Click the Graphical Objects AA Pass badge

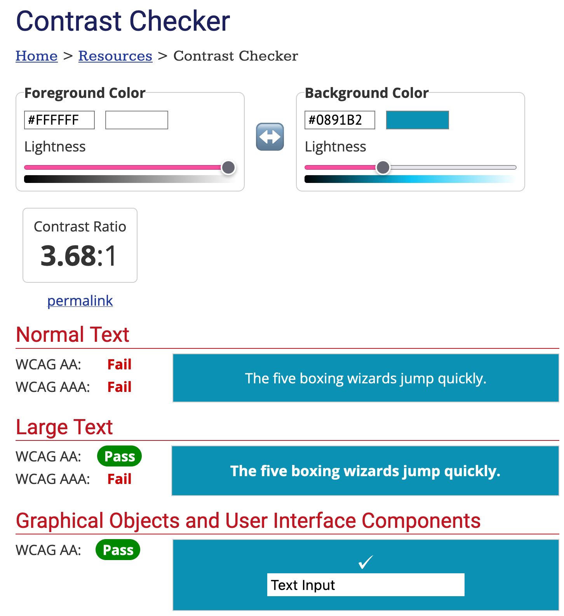(118, 550)
